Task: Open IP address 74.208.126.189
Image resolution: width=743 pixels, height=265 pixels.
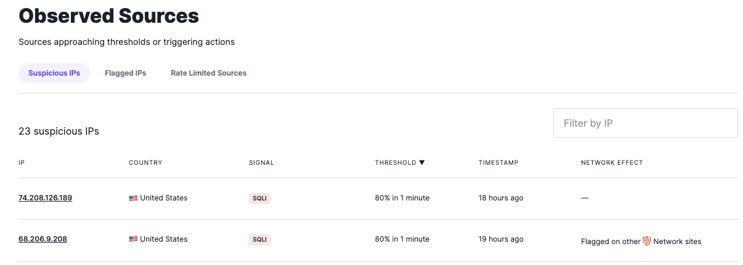Action: (x=46, y=198)
